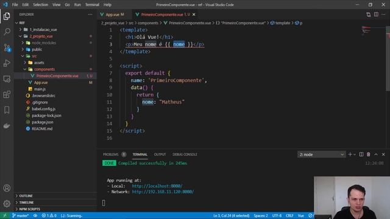Collapse the components folder
Viewport: 390px width, 219px height.
coord(25,69)
